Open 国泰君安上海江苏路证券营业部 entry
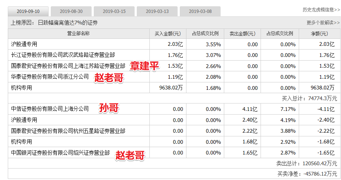The height and width of the screenshot is (180, 341). tap(68, 66)
